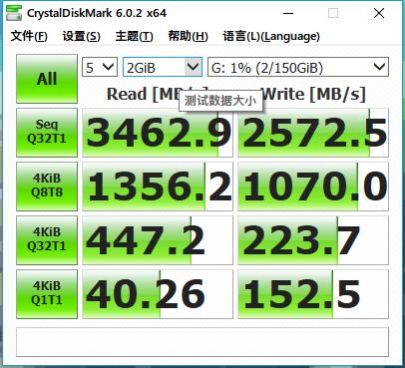Viewport: 405px width, 368px height.
Task: Open the 主题(T) menu
Action: point(134,36)
